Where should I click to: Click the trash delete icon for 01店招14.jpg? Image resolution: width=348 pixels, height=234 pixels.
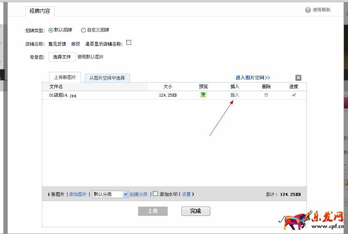click(266, 95)
